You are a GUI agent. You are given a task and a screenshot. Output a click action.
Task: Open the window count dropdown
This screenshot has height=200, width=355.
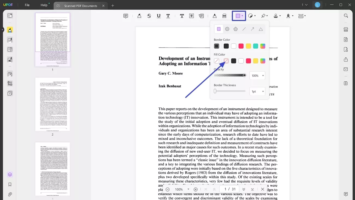pos(304,5)
